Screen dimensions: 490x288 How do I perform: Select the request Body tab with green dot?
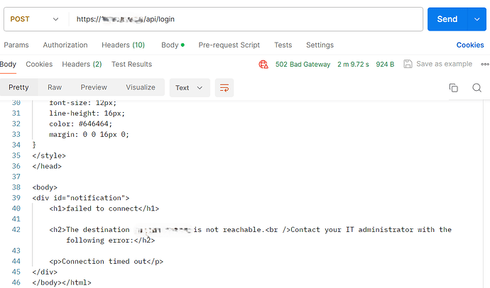tap(173, 45)
